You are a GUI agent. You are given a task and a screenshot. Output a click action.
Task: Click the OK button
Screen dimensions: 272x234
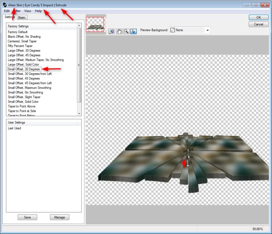258,18
